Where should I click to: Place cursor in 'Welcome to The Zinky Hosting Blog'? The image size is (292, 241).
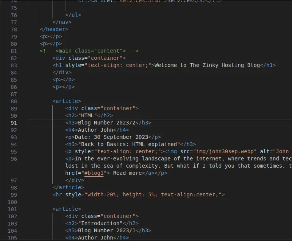pyautogui.click(x=207, y=65)
